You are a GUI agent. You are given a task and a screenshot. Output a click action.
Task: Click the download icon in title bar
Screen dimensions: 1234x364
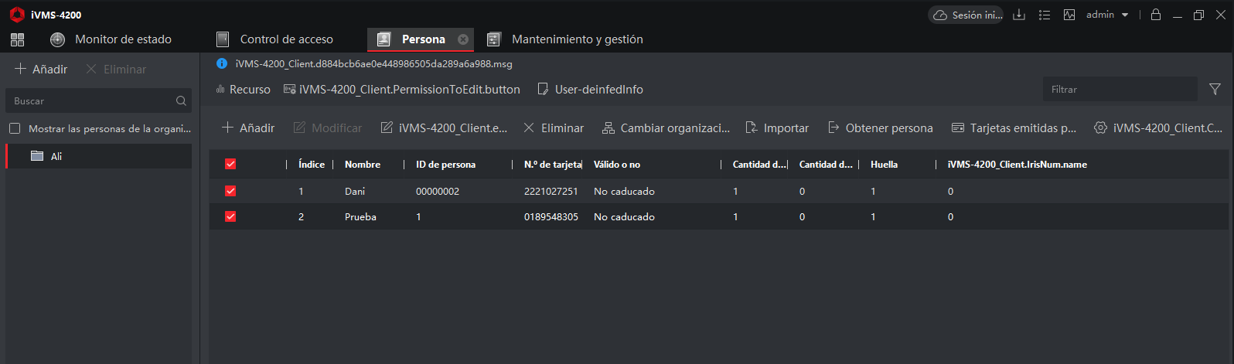(1019, 15)
